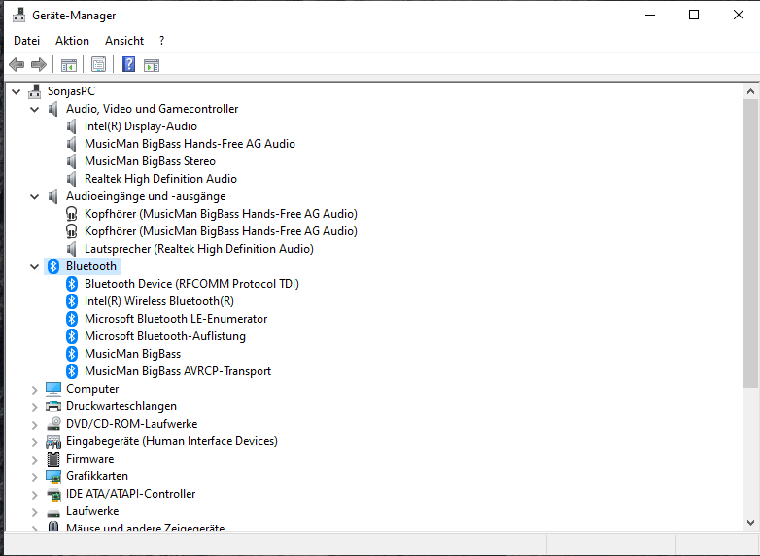Open the Datei menu
Image resolution: width=760 pixels, height=556 pixels.
coord(26,41)
